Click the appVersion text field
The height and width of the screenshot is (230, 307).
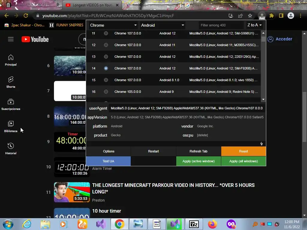tap(187, 117)
